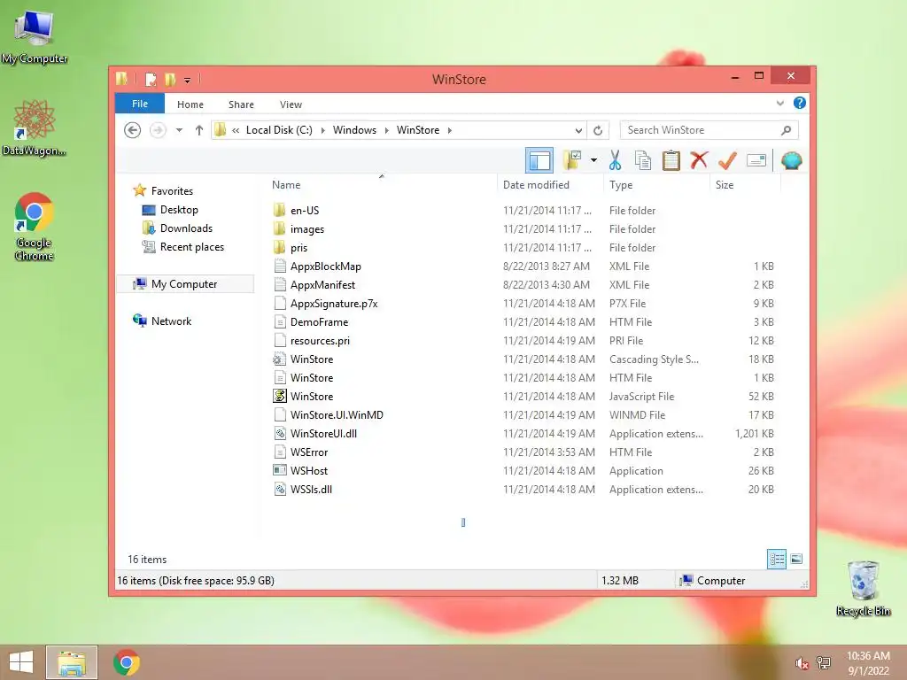This screenshot has height=680, width=907.
Task: Switch to Large icons view button
Action: point(796,559)
